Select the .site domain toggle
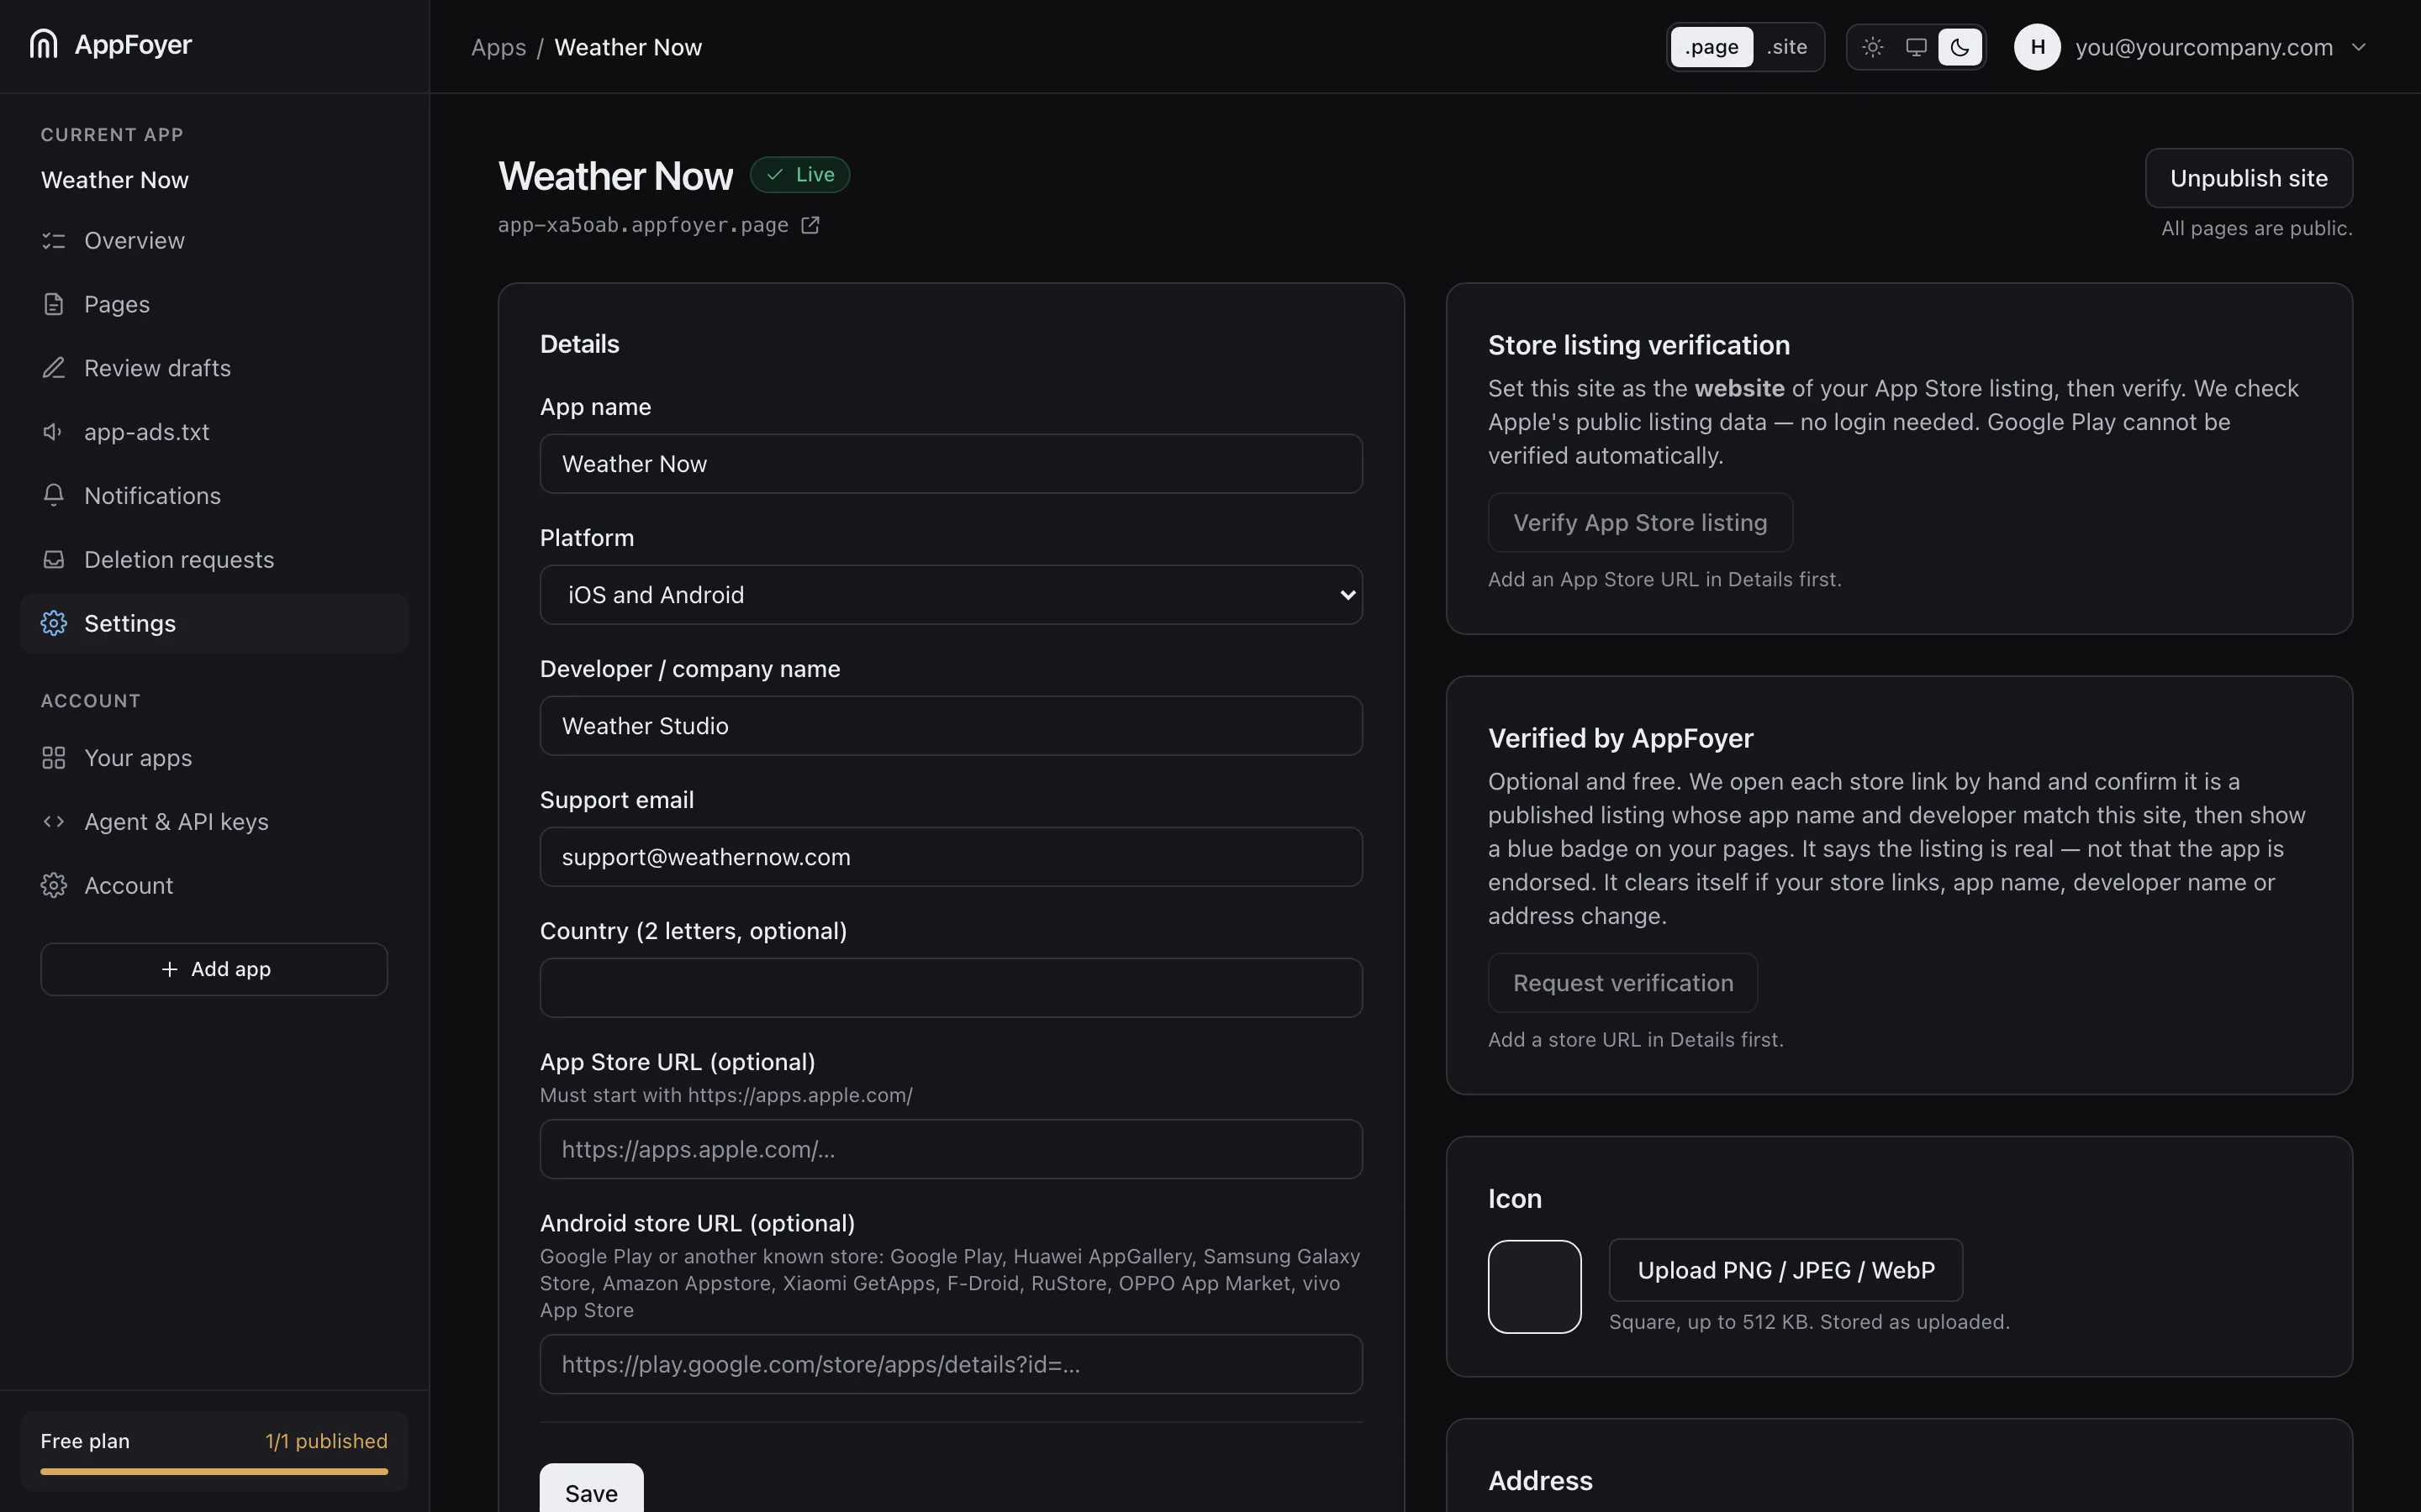 pyautogui.click(x=1786, y=47)
